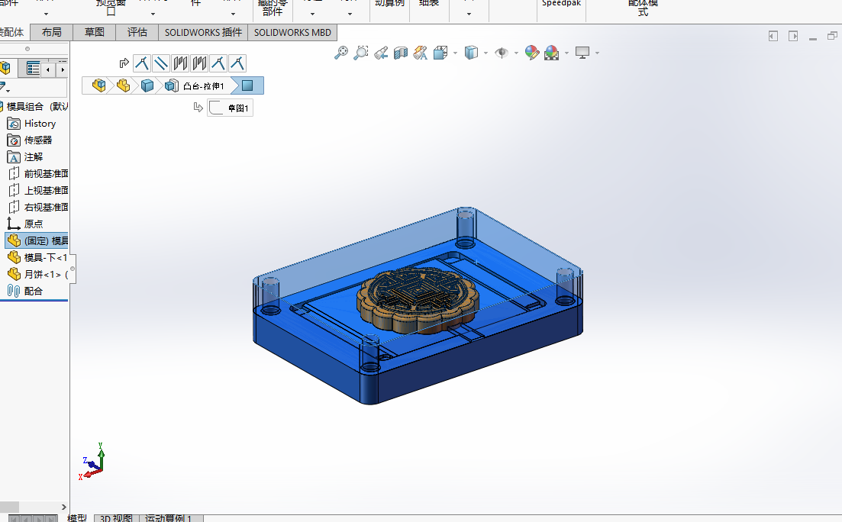Pick the third mate icon showing parallel plates
Viewport: 842px width, 522px height.
click(180, 63)
